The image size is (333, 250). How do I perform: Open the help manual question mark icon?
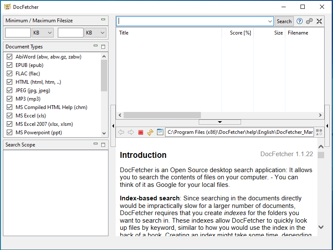299,21
